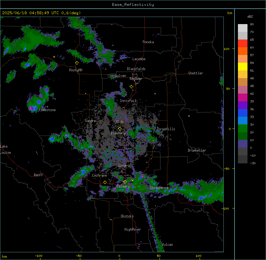266x260 pixels.
Task: Click the RockyMH label
Action: (x=76, y=70)
